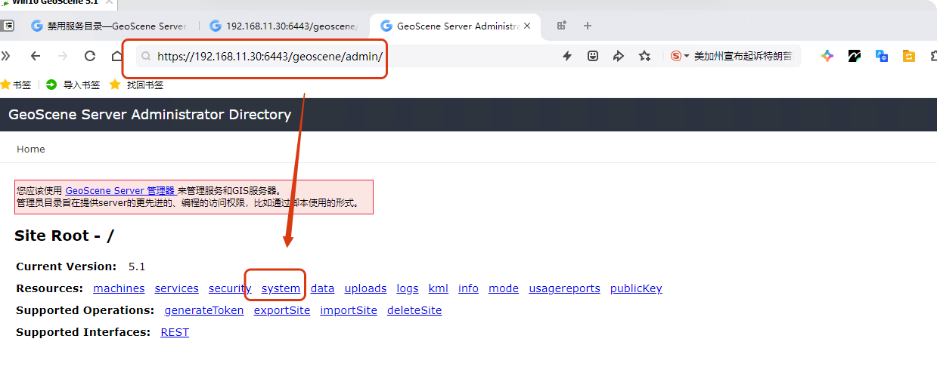Switch to the 192.168.11.30:6443/geoscene tab
Screen dimensions: 937x382
point(284,26)
